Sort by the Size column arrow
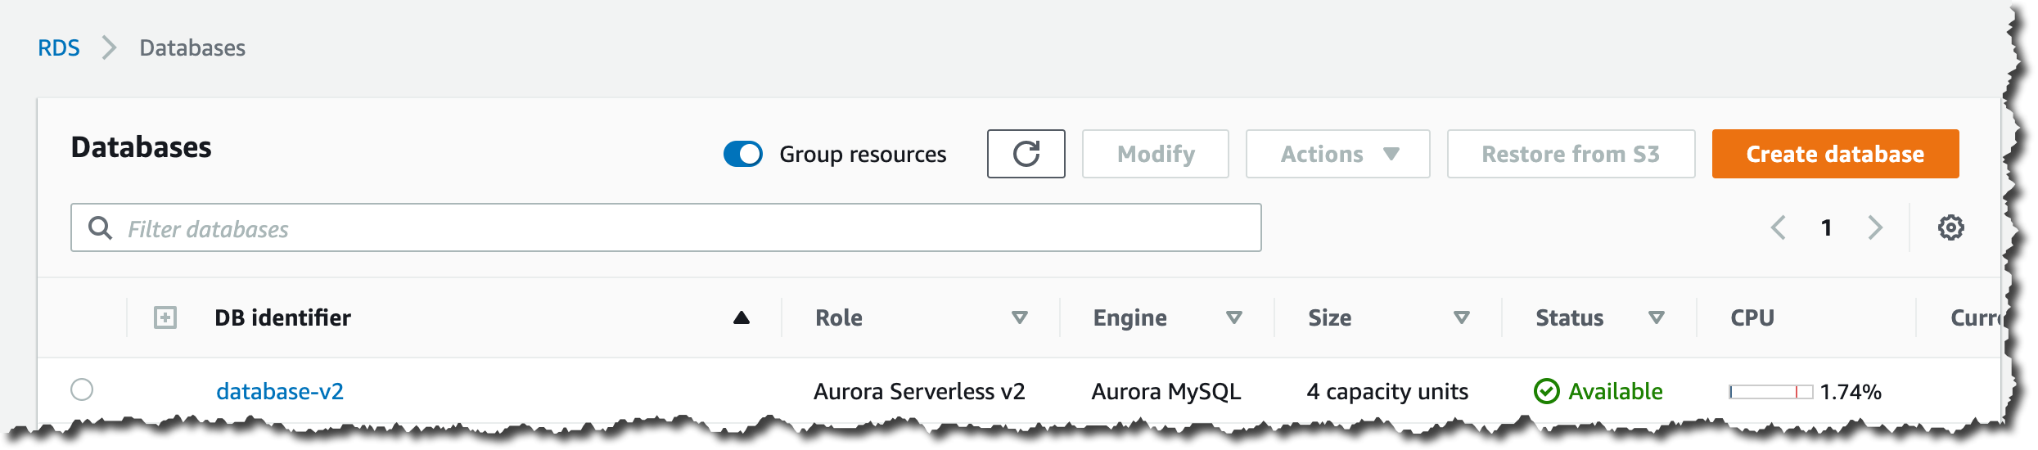The width and height of the screenshot is (2038, 450). click(1461, 317)
